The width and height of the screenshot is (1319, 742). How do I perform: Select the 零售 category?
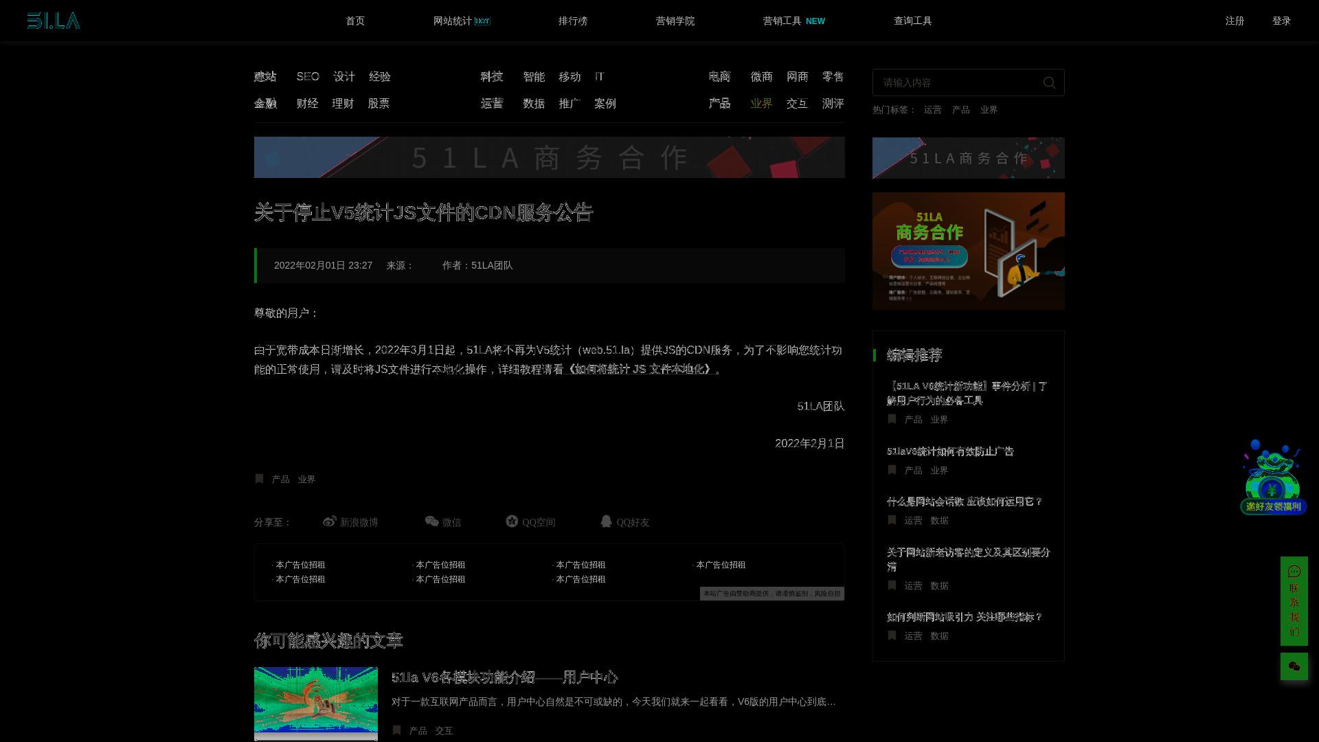833,76
